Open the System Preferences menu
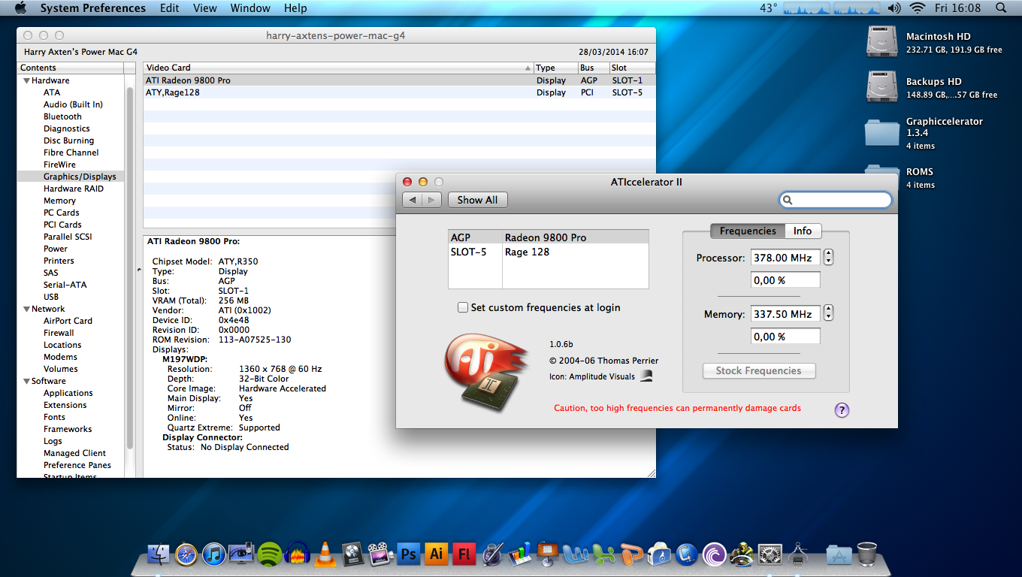 tap(93, 8)
